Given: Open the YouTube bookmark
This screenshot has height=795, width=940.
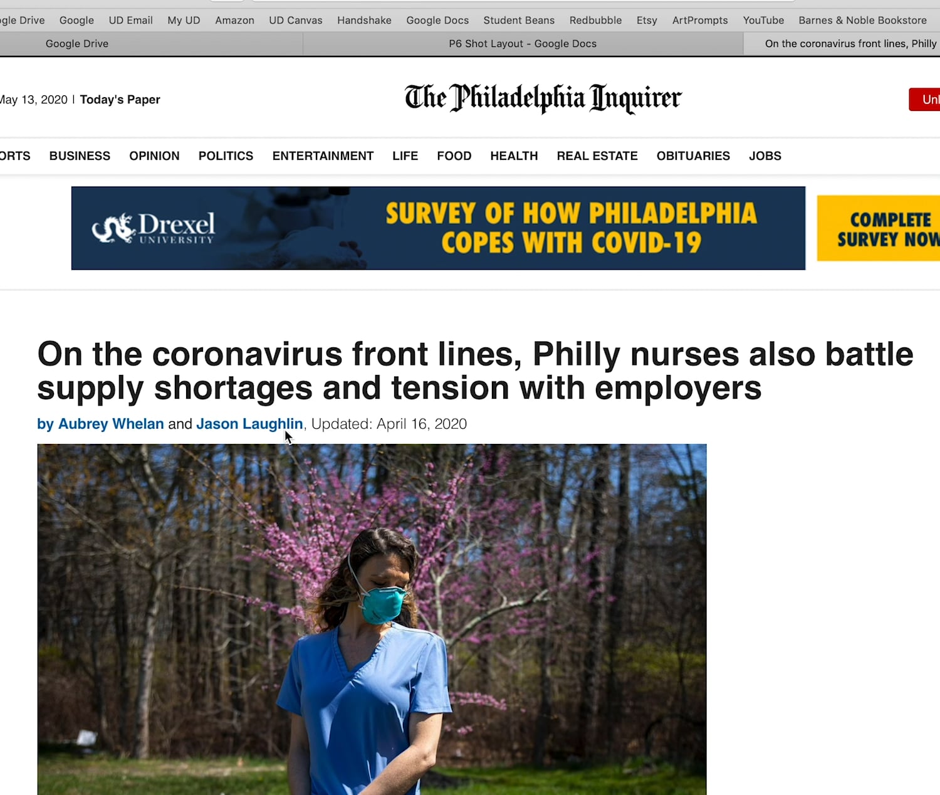Looking at the screenshot, I should click(763, 20).
